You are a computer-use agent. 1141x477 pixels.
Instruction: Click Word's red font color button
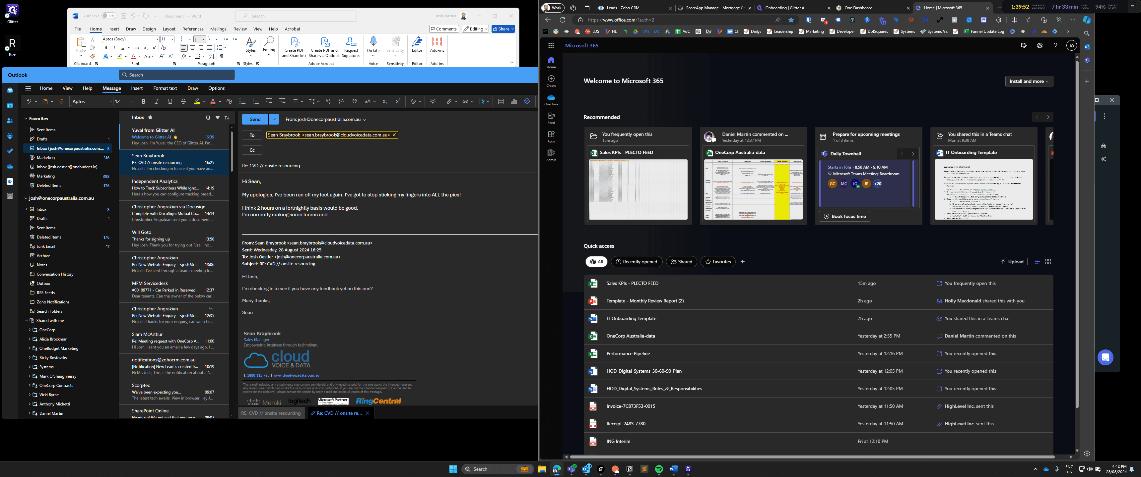tap(133, 57)
